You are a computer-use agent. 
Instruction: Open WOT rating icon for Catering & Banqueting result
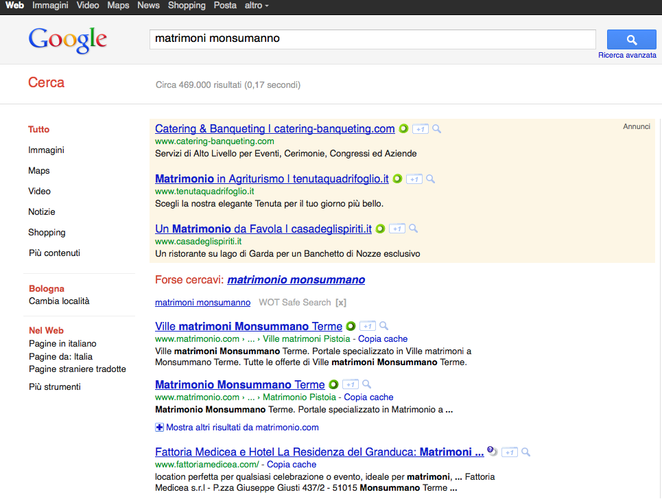pos(403,128)
